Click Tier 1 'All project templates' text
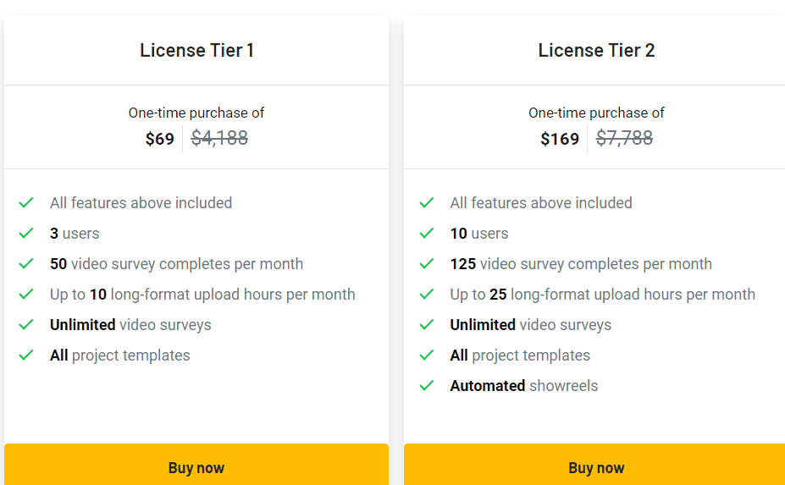 tap(119, 355)
